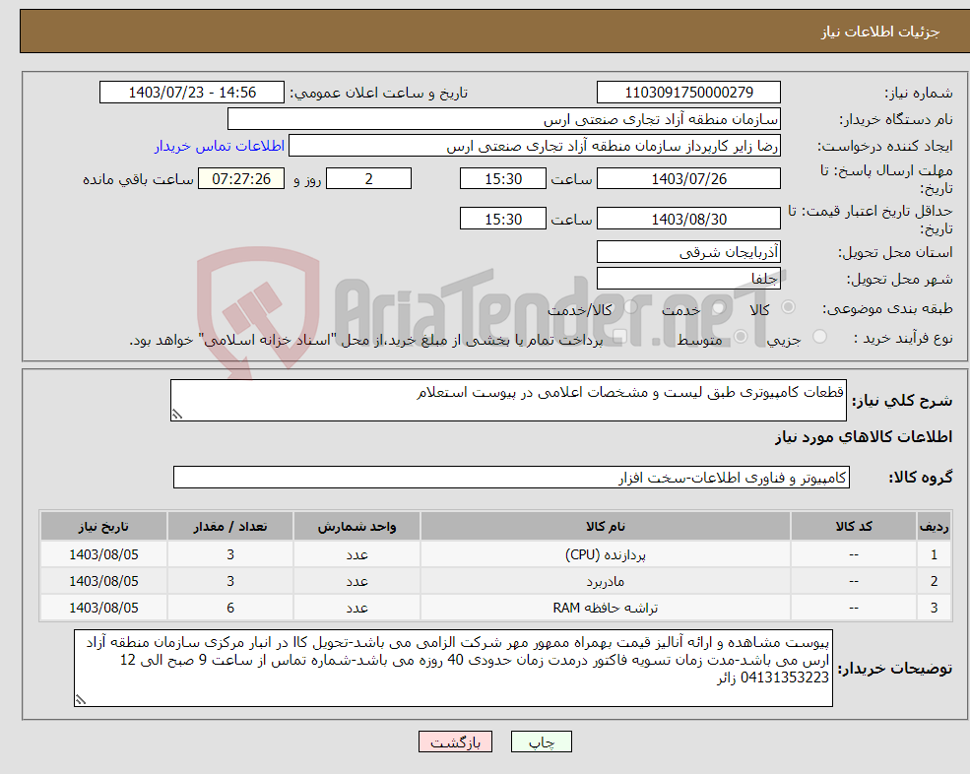Select the کالا/خدمت radio button
970x774 pixels.
pos(630,307)
